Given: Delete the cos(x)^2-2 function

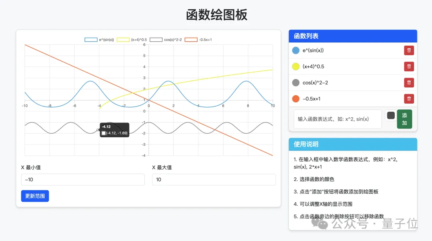Looking at the screenshot, I should (408, 82).
